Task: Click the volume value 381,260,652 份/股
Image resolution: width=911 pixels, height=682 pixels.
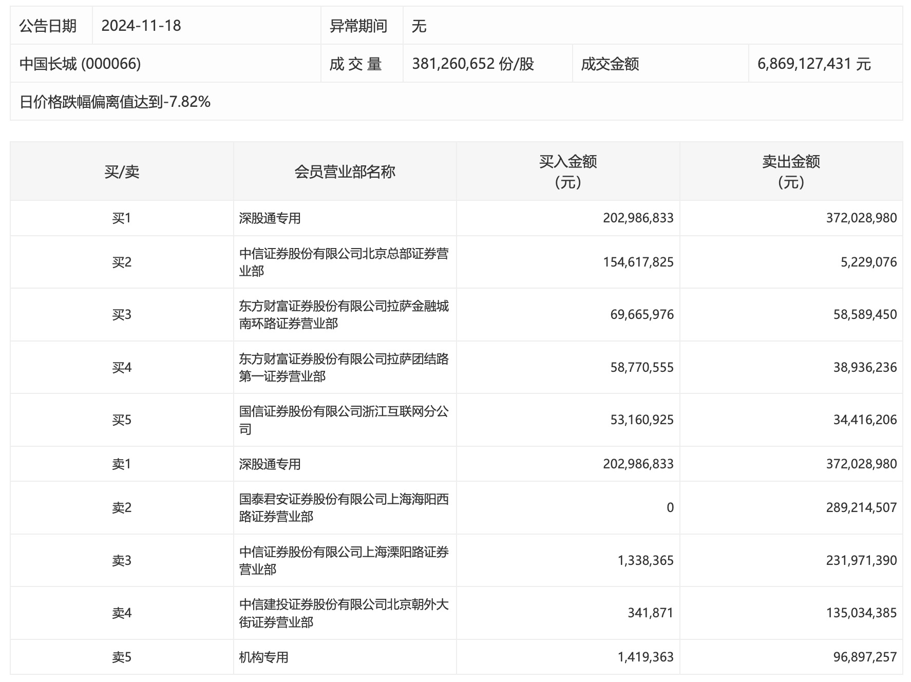Action: [473, 64]
